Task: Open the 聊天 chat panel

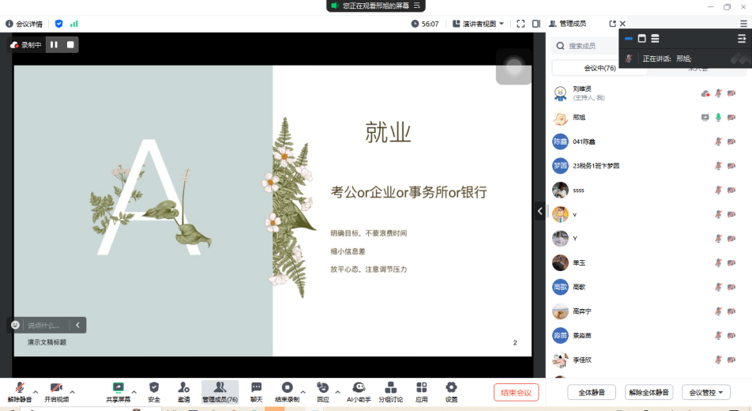Action: tap(256, 390)
